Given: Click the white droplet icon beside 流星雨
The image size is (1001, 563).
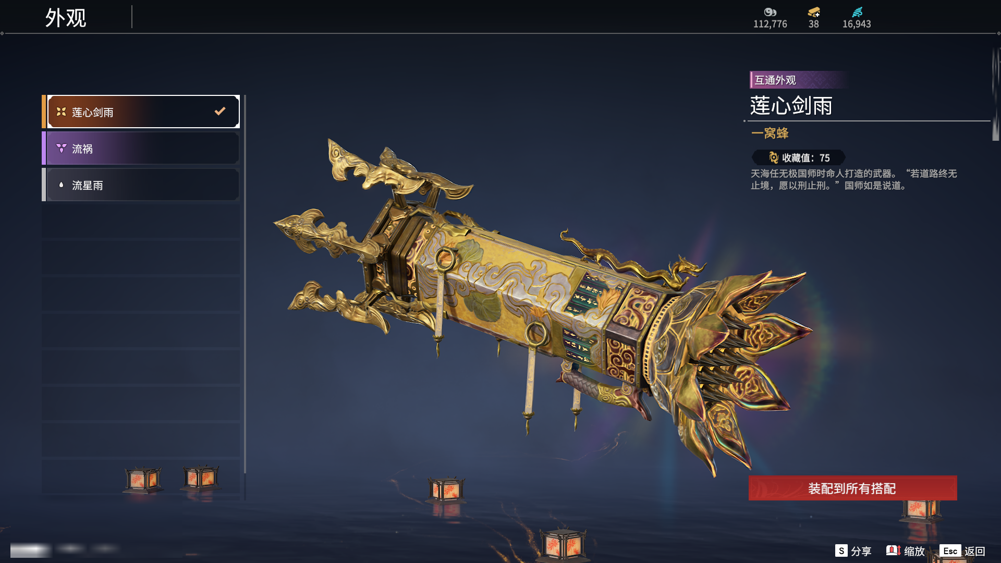Looking at the screenshot, I should pyautogui.click(x=61, y=185).
